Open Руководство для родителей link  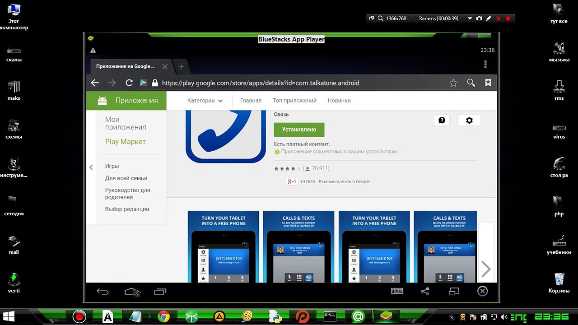(x=127, y=194)
